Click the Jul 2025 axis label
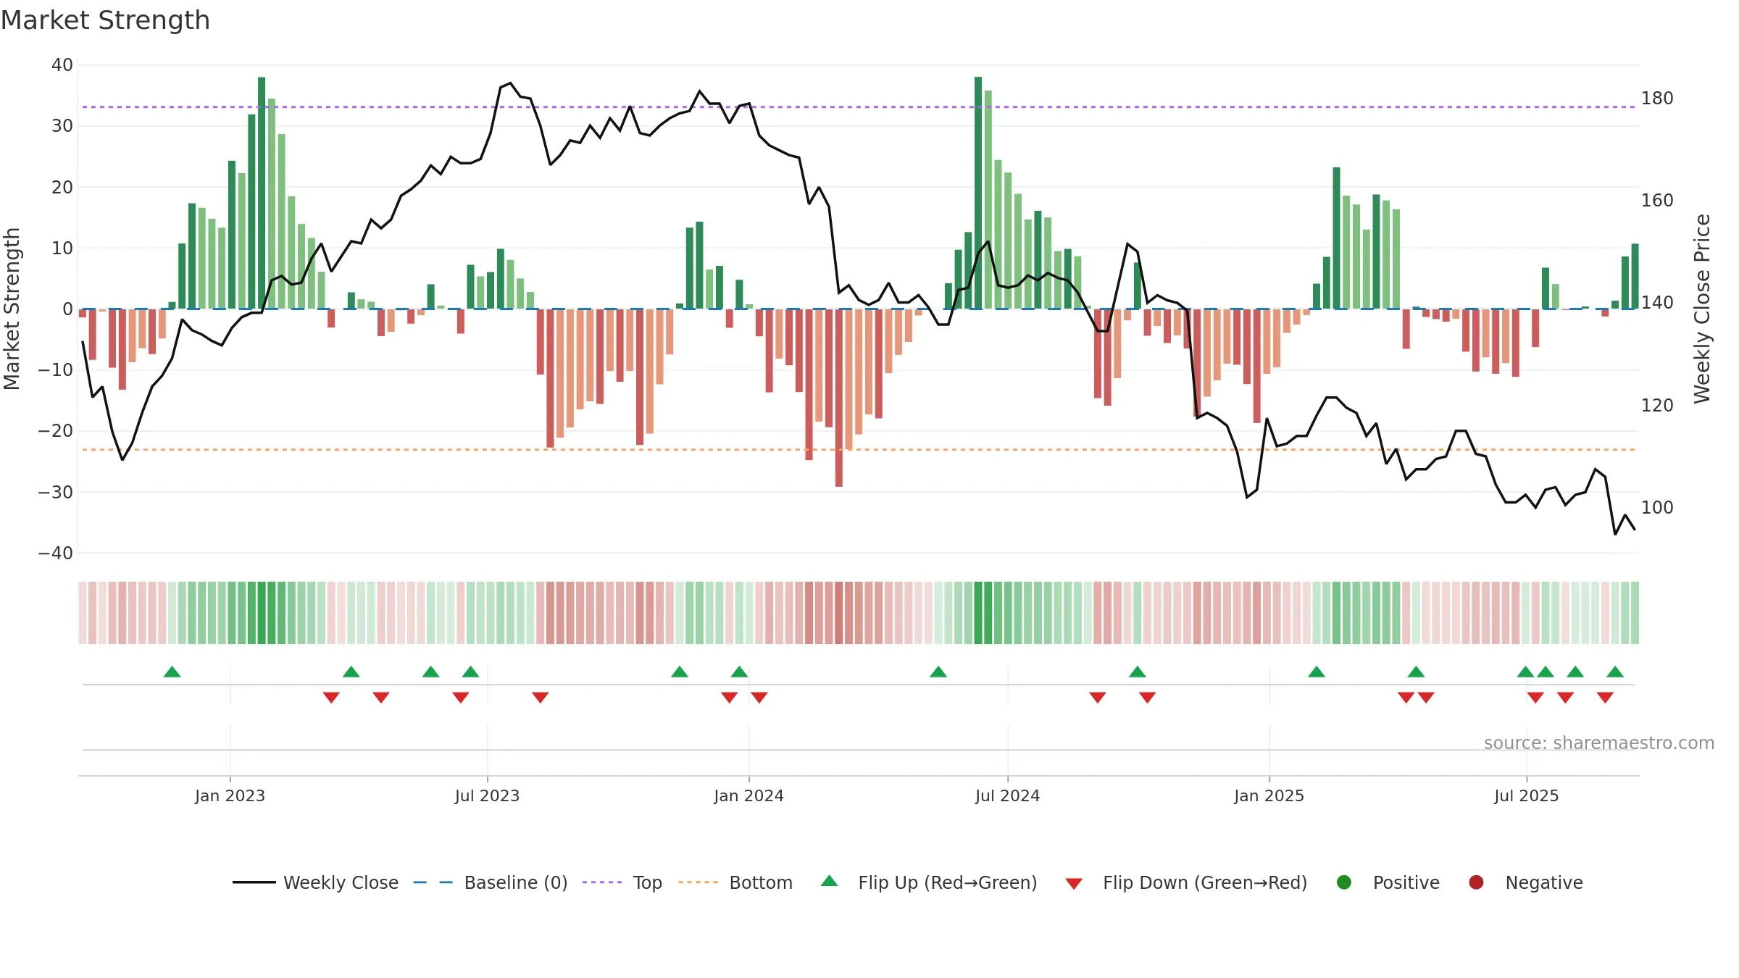 pos(1526,795)
